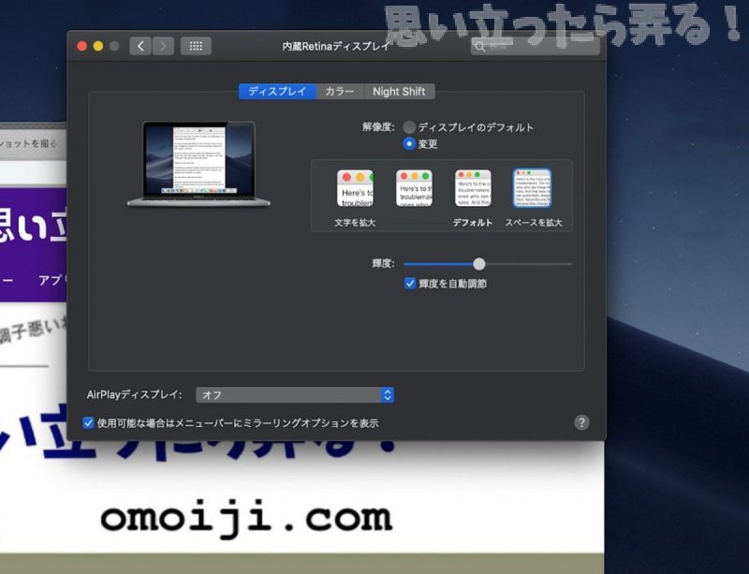Select the 文字を拡大 resolution thumbnail
The image size is (749, 574).
tap(355, 188)
